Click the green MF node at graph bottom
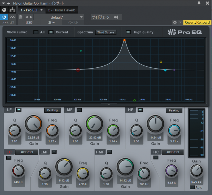212x195 pixels. tap(134, 100)
